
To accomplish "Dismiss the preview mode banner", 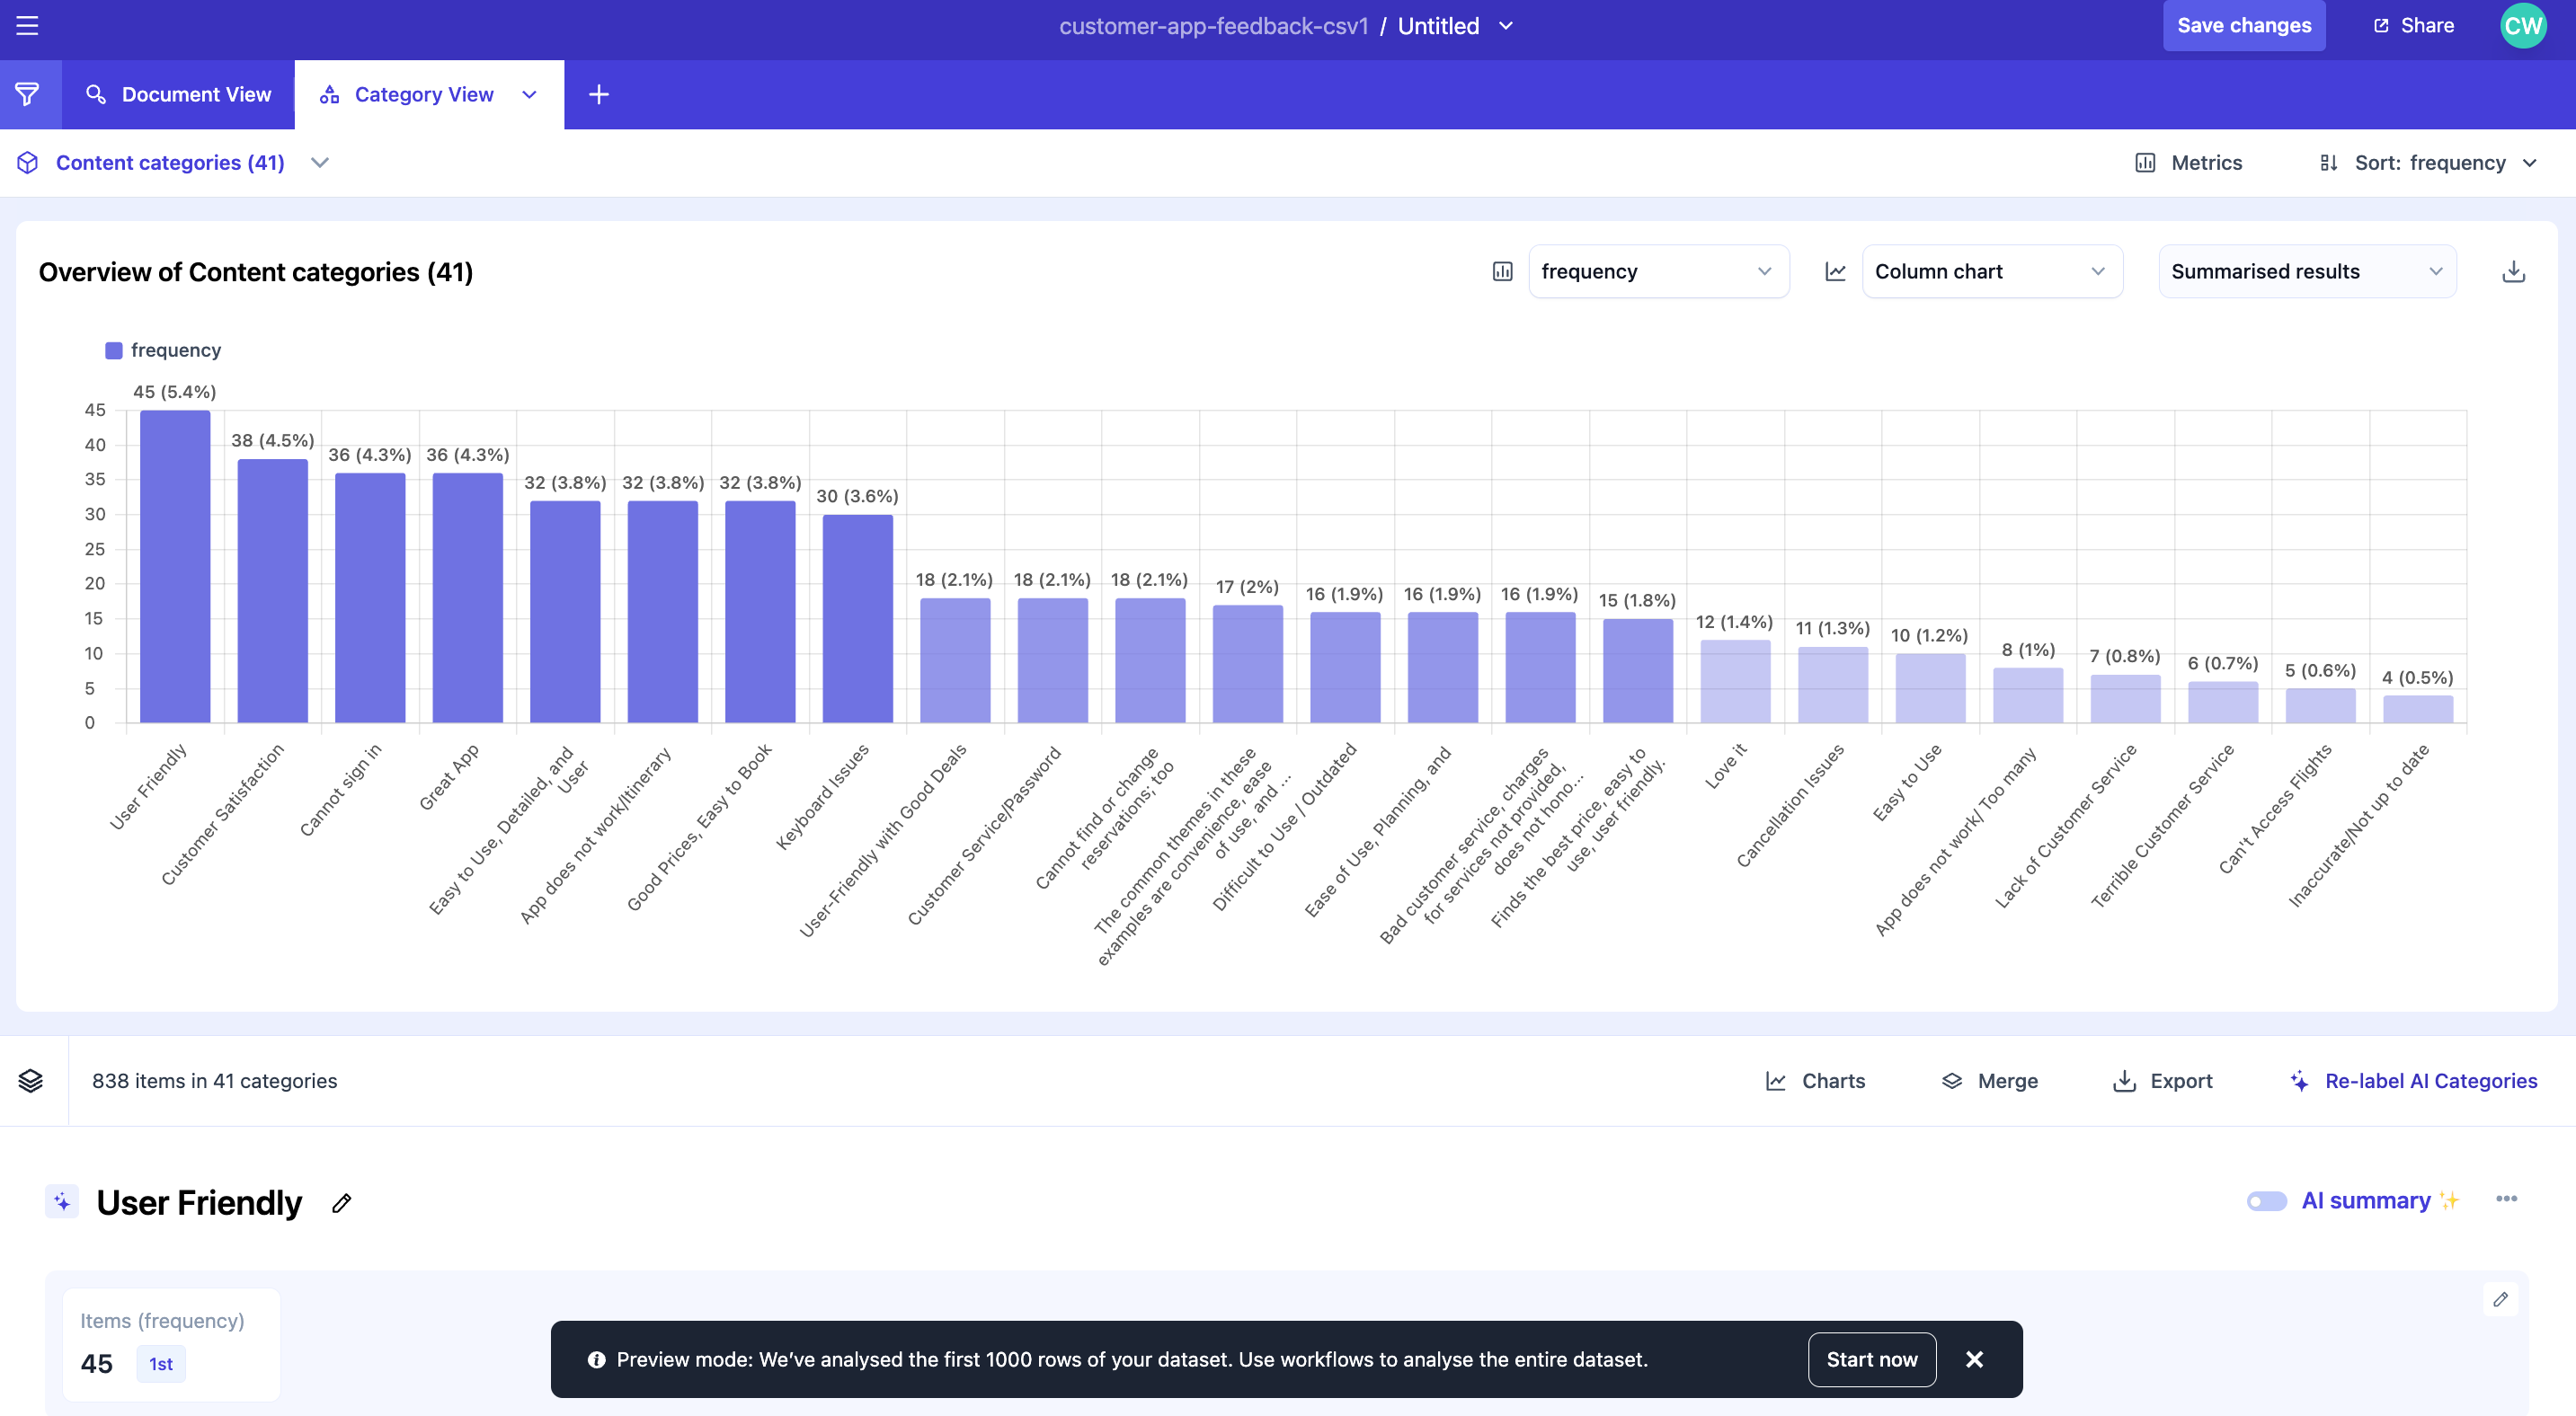I will pyautogui.click(x=1974, y=1359).
